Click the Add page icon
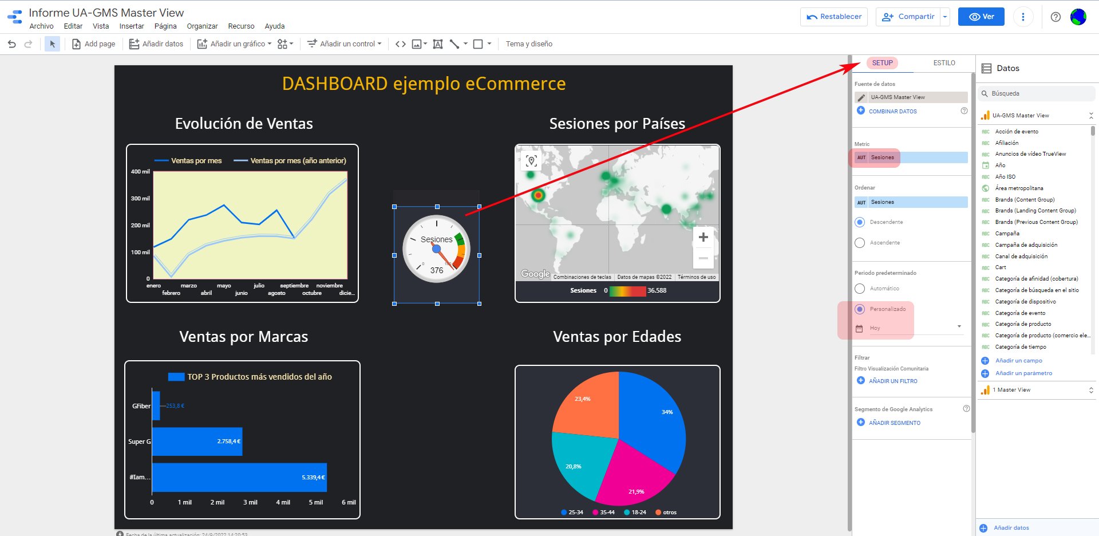Viewport: 1099px width, 536px height. [76, 44]
